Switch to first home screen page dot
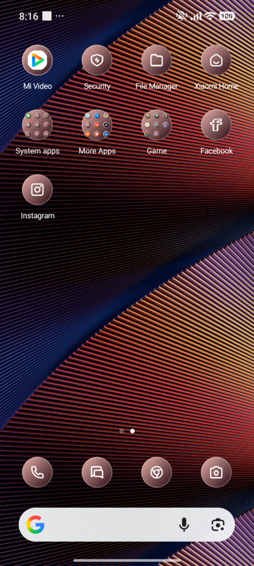The image size is (254, 566). tap(122, 431)
